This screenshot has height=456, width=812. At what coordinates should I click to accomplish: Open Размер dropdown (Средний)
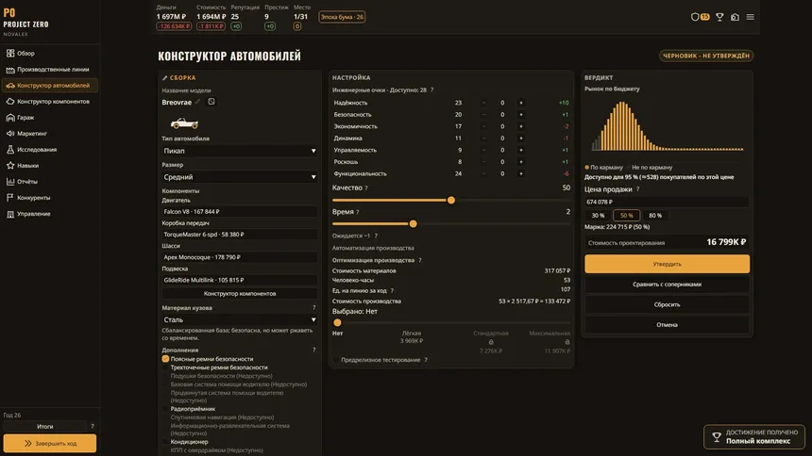click(x=239, y=177)
